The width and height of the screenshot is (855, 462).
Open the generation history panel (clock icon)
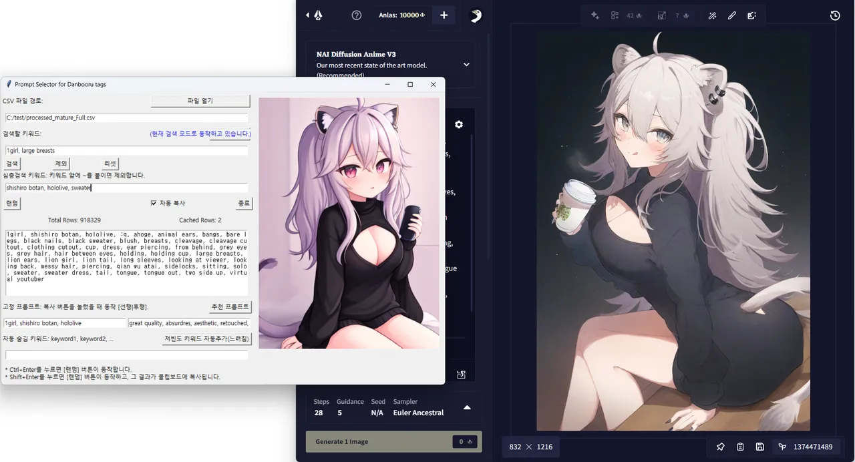pyautogui.click(x=835, y=15)
